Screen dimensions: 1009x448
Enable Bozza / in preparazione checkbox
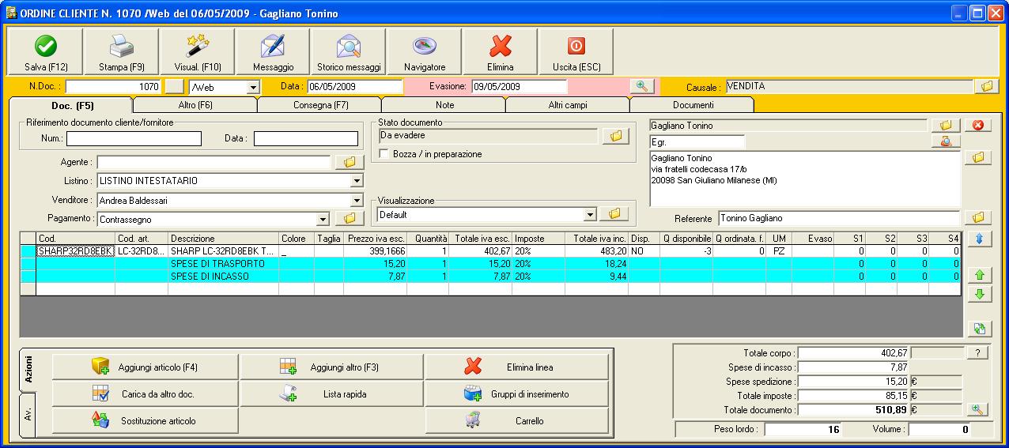point(384,154)
